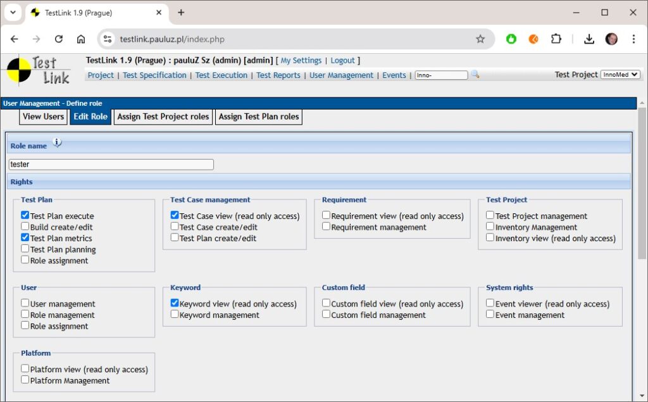The width and height of the screenshot is (648, 402).
Task: Open the browser Extensions puzzle icon
Action: (x=556, y=39)
